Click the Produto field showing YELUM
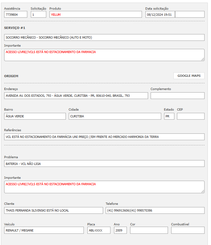Screen dimensions: 211x245 tap(95, 14)
